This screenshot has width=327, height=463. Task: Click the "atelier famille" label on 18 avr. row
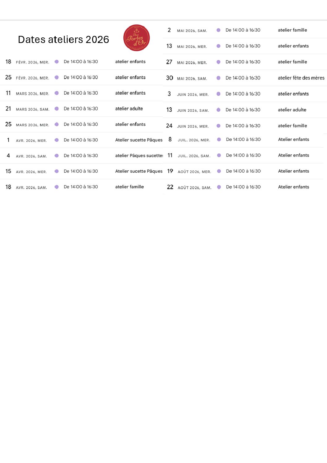tap(130, 187)
